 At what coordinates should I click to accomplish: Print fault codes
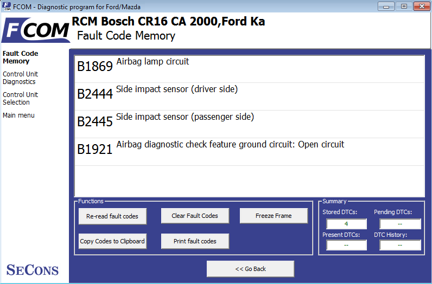(x=195, y=241)
